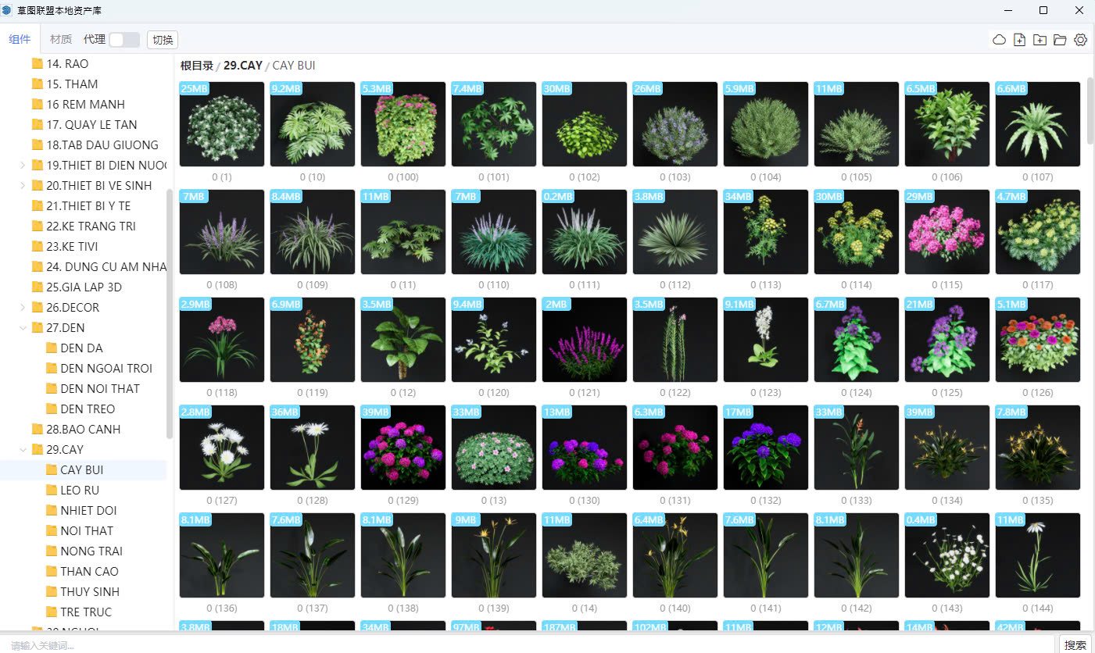Click the folder tree vertical scrollbar
The width and height of the screenshot is (1095, 653).
pyautogui.click(x=170, y=312)
